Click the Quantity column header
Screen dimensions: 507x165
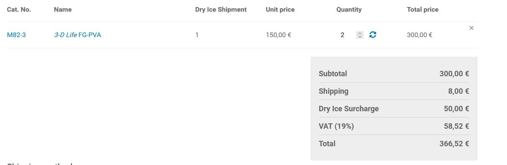(349, 9)
